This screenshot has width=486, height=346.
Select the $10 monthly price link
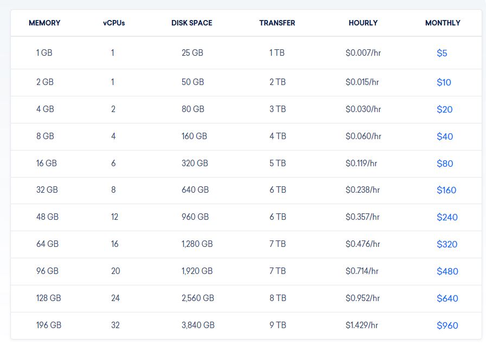[444, 82]
